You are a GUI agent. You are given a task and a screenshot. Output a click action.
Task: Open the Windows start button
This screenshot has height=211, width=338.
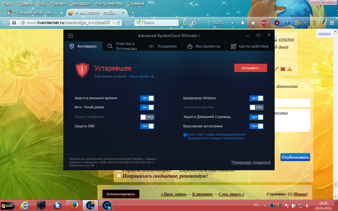tap(8, 206)
